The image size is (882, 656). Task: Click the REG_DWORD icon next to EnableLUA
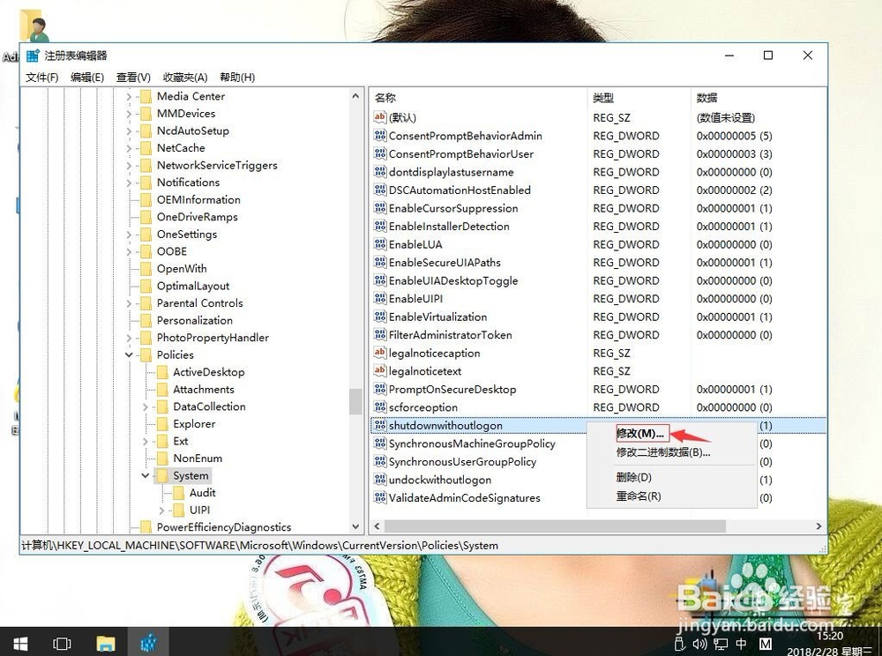point(379,244)
